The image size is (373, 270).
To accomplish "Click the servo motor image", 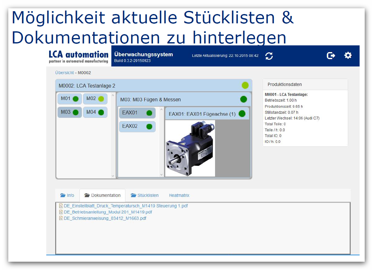I will (x=190, y=148).
